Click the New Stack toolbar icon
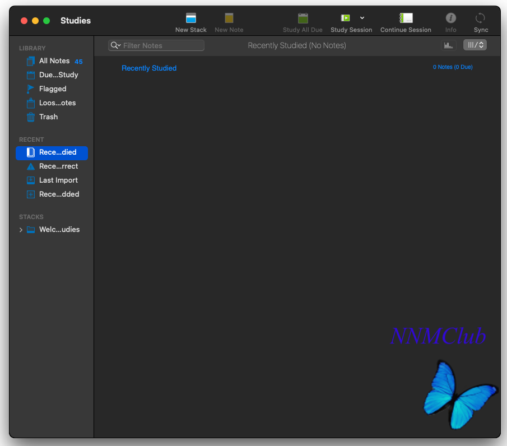The width and height of the screenshot is (507, 446). (191, 18)
